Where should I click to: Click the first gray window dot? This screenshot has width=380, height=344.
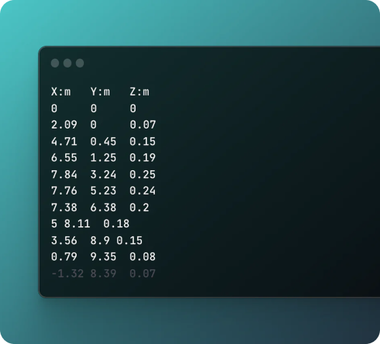(x=55, y=63)
